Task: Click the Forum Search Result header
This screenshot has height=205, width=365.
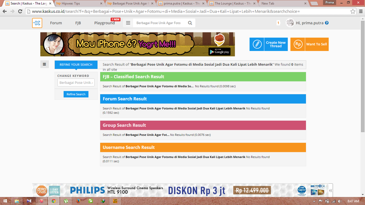Action: [x=203, y=99]
